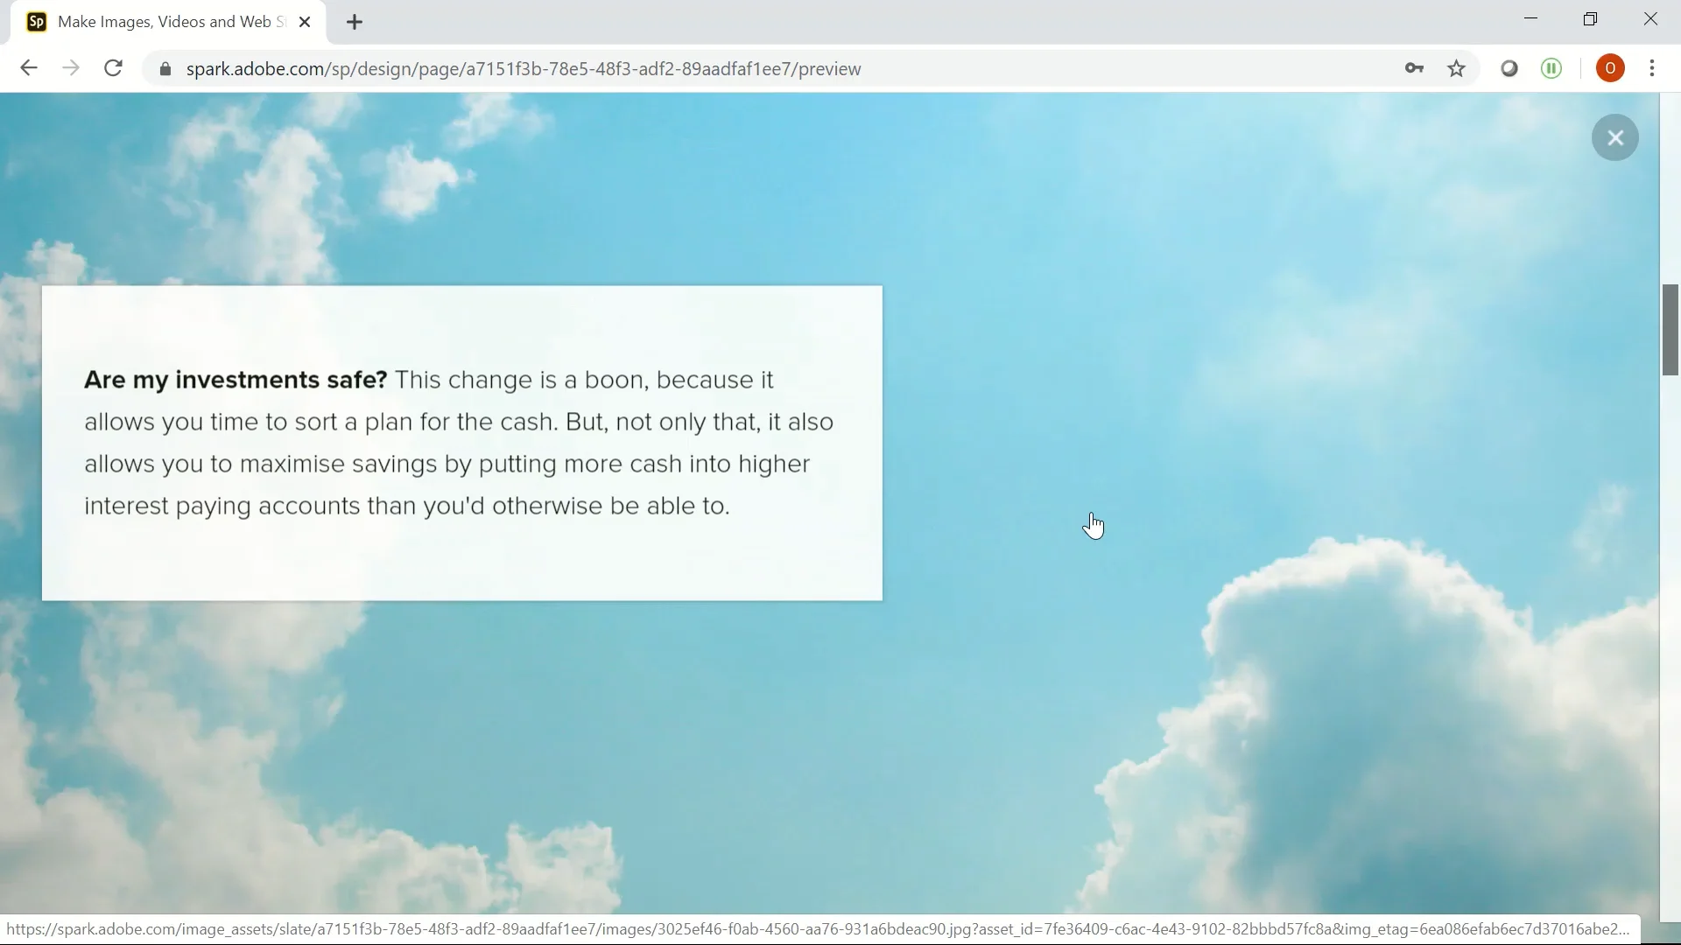The width and height of the screenshot is (1681, 945).
Task: Open a new browser tab
Action: [355, 23]
